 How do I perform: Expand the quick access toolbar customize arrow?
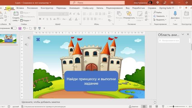point(44,28)
